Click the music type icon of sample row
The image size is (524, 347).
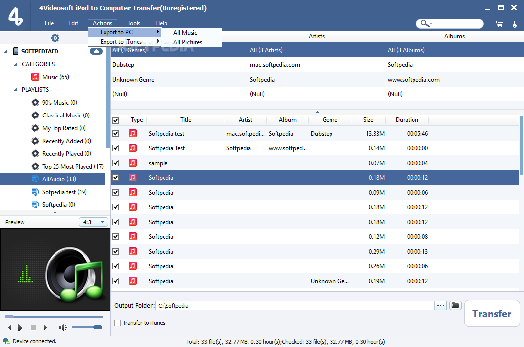click(133, 163)
